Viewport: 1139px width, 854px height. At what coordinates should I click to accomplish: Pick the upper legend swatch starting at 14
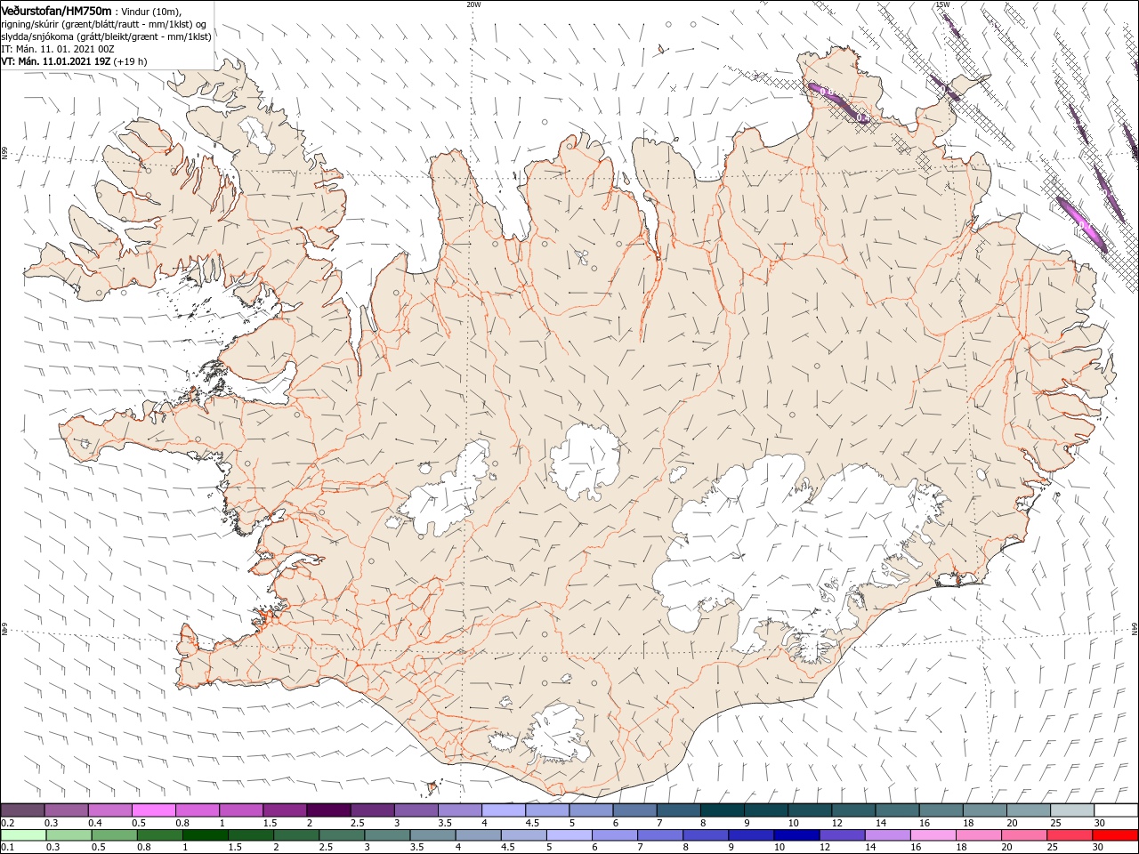click(898, 810)
